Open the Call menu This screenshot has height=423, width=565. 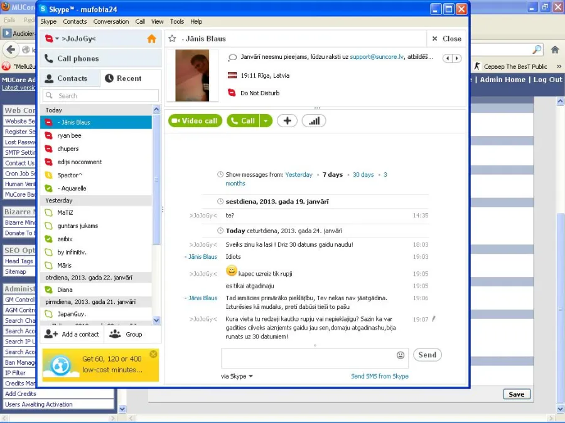point(140,21)
